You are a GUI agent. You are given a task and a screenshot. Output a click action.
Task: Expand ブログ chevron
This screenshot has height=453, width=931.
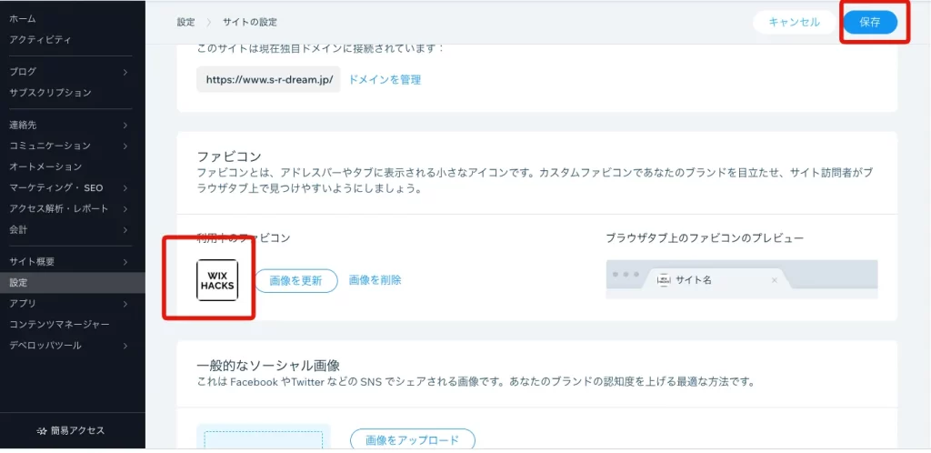pos(125,72)
